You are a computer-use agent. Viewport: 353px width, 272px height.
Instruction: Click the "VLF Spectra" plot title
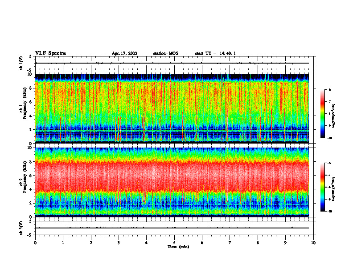(x=50, y=53)
